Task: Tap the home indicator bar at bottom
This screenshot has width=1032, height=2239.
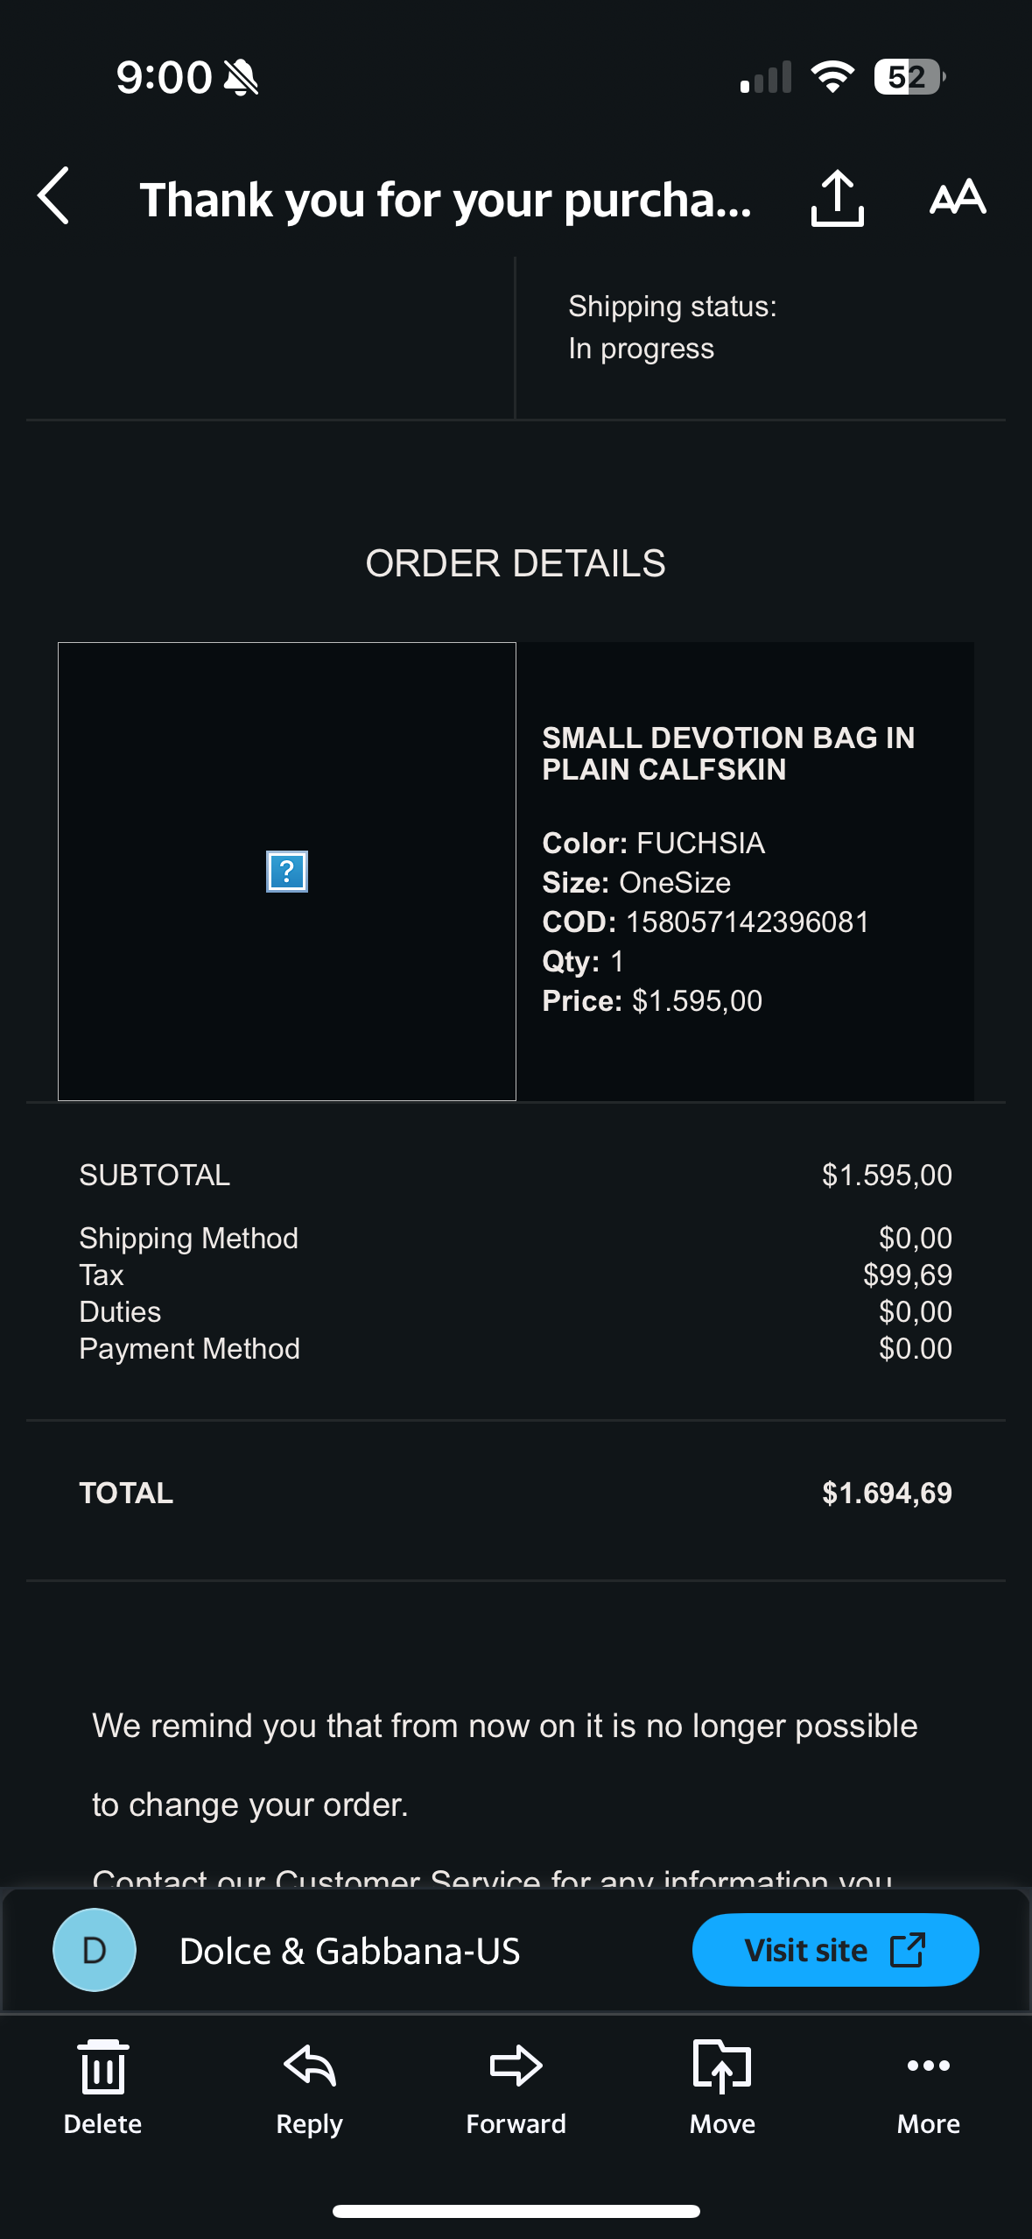Action: [x=516, y=2211]
